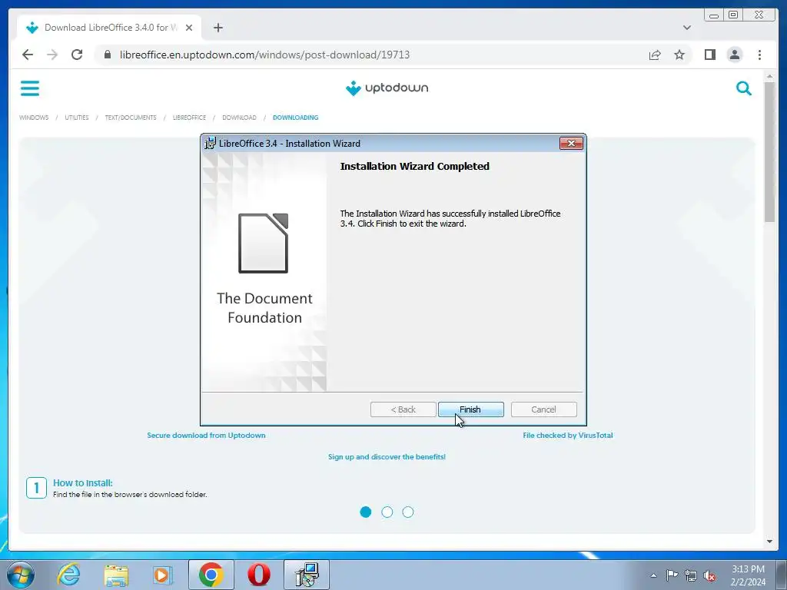Click the muted volume tray icon
The image size is (787, 590).
709,576
